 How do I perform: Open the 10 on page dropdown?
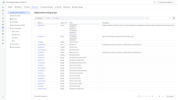[171, 96]
